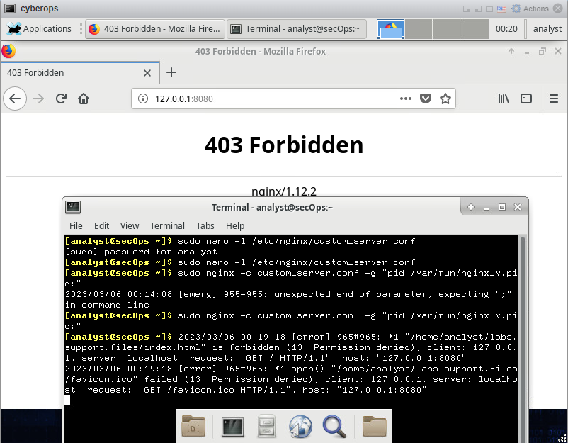Image resolution: width=568 pixels, height=443 pixels.
Task: Click the Firefox forward arrow
Action: [x=38, y=99]
